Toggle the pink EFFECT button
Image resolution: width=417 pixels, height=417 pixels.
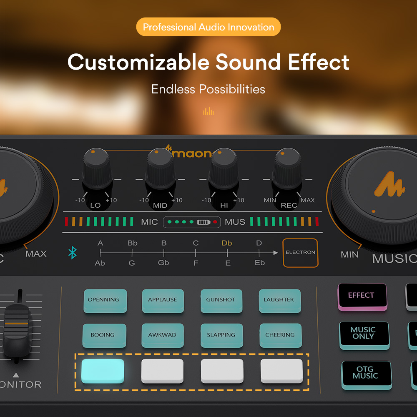(x=362, y=296)
